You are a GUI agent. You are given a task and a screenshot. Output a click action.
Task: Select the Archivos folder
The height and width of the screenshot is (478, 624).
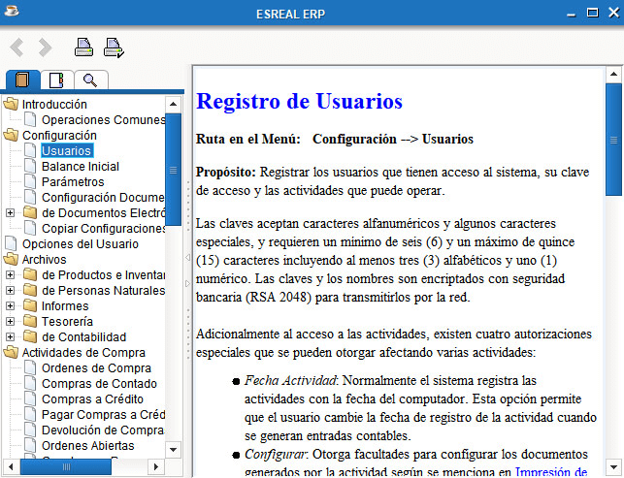[45, 259]
